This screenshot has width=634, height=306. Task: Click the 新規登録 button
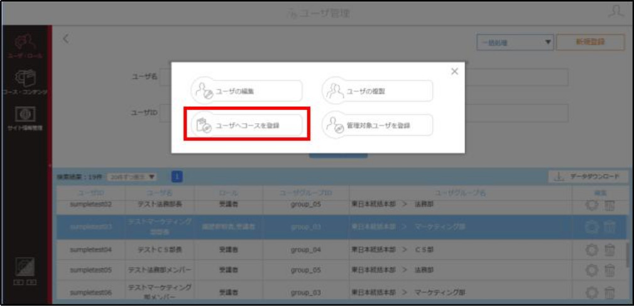tap(591, 42)
